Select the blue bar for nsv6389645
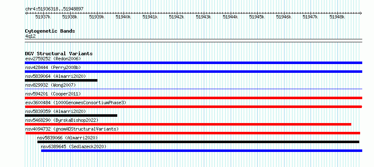Viewport: 374px width, 167px height. coord(202,151)
